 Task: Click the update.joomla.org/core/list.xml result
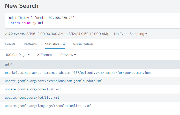point(33,89)
